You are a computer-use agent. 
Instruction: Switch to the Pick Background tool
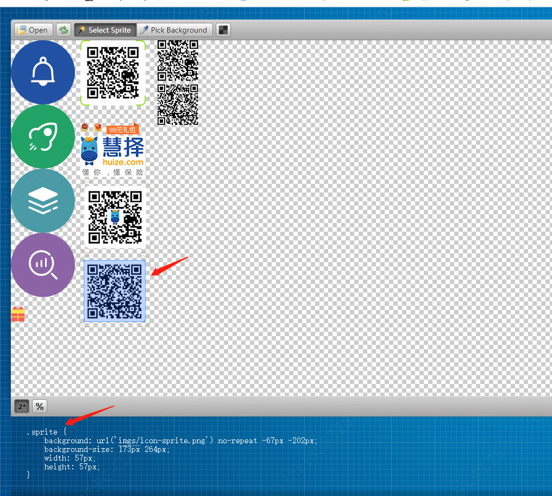(173, 30)
